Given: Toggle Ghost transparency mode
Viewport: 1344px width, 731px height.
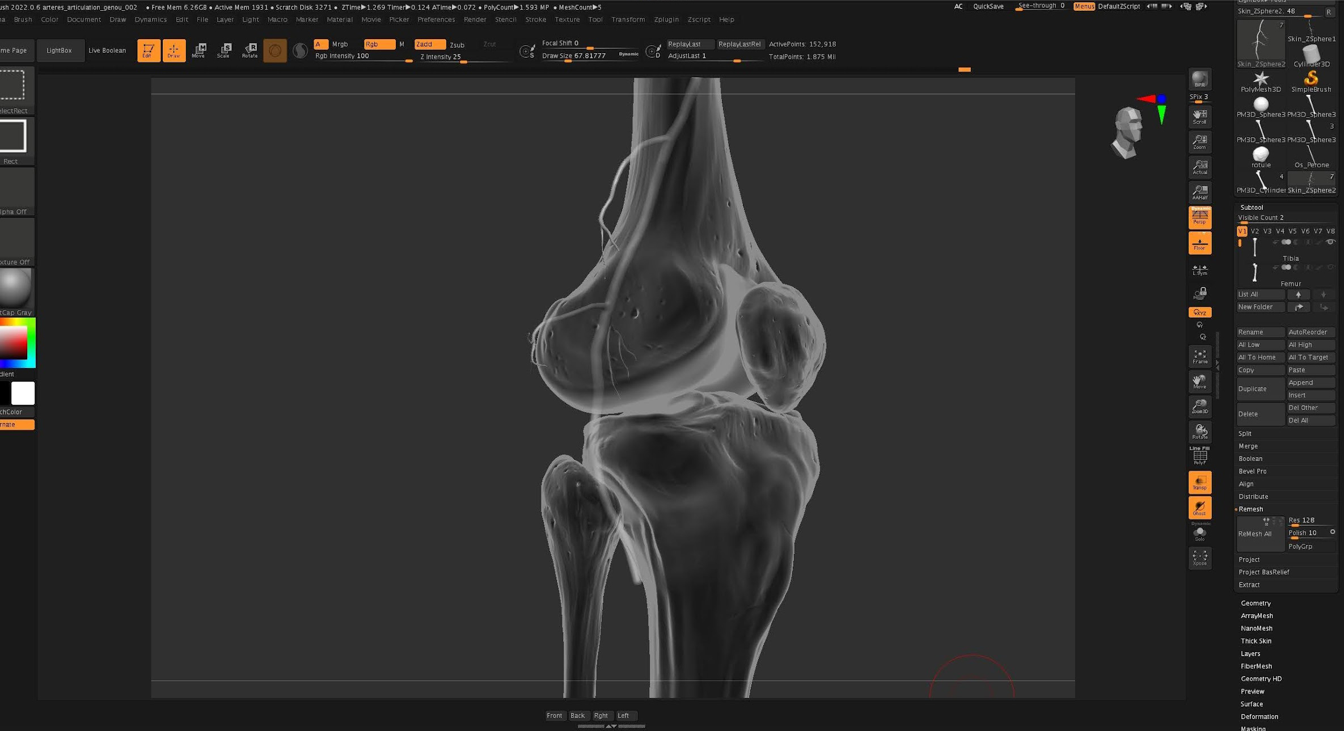Looking at the screenshot, I should (x=1199, y=508).
